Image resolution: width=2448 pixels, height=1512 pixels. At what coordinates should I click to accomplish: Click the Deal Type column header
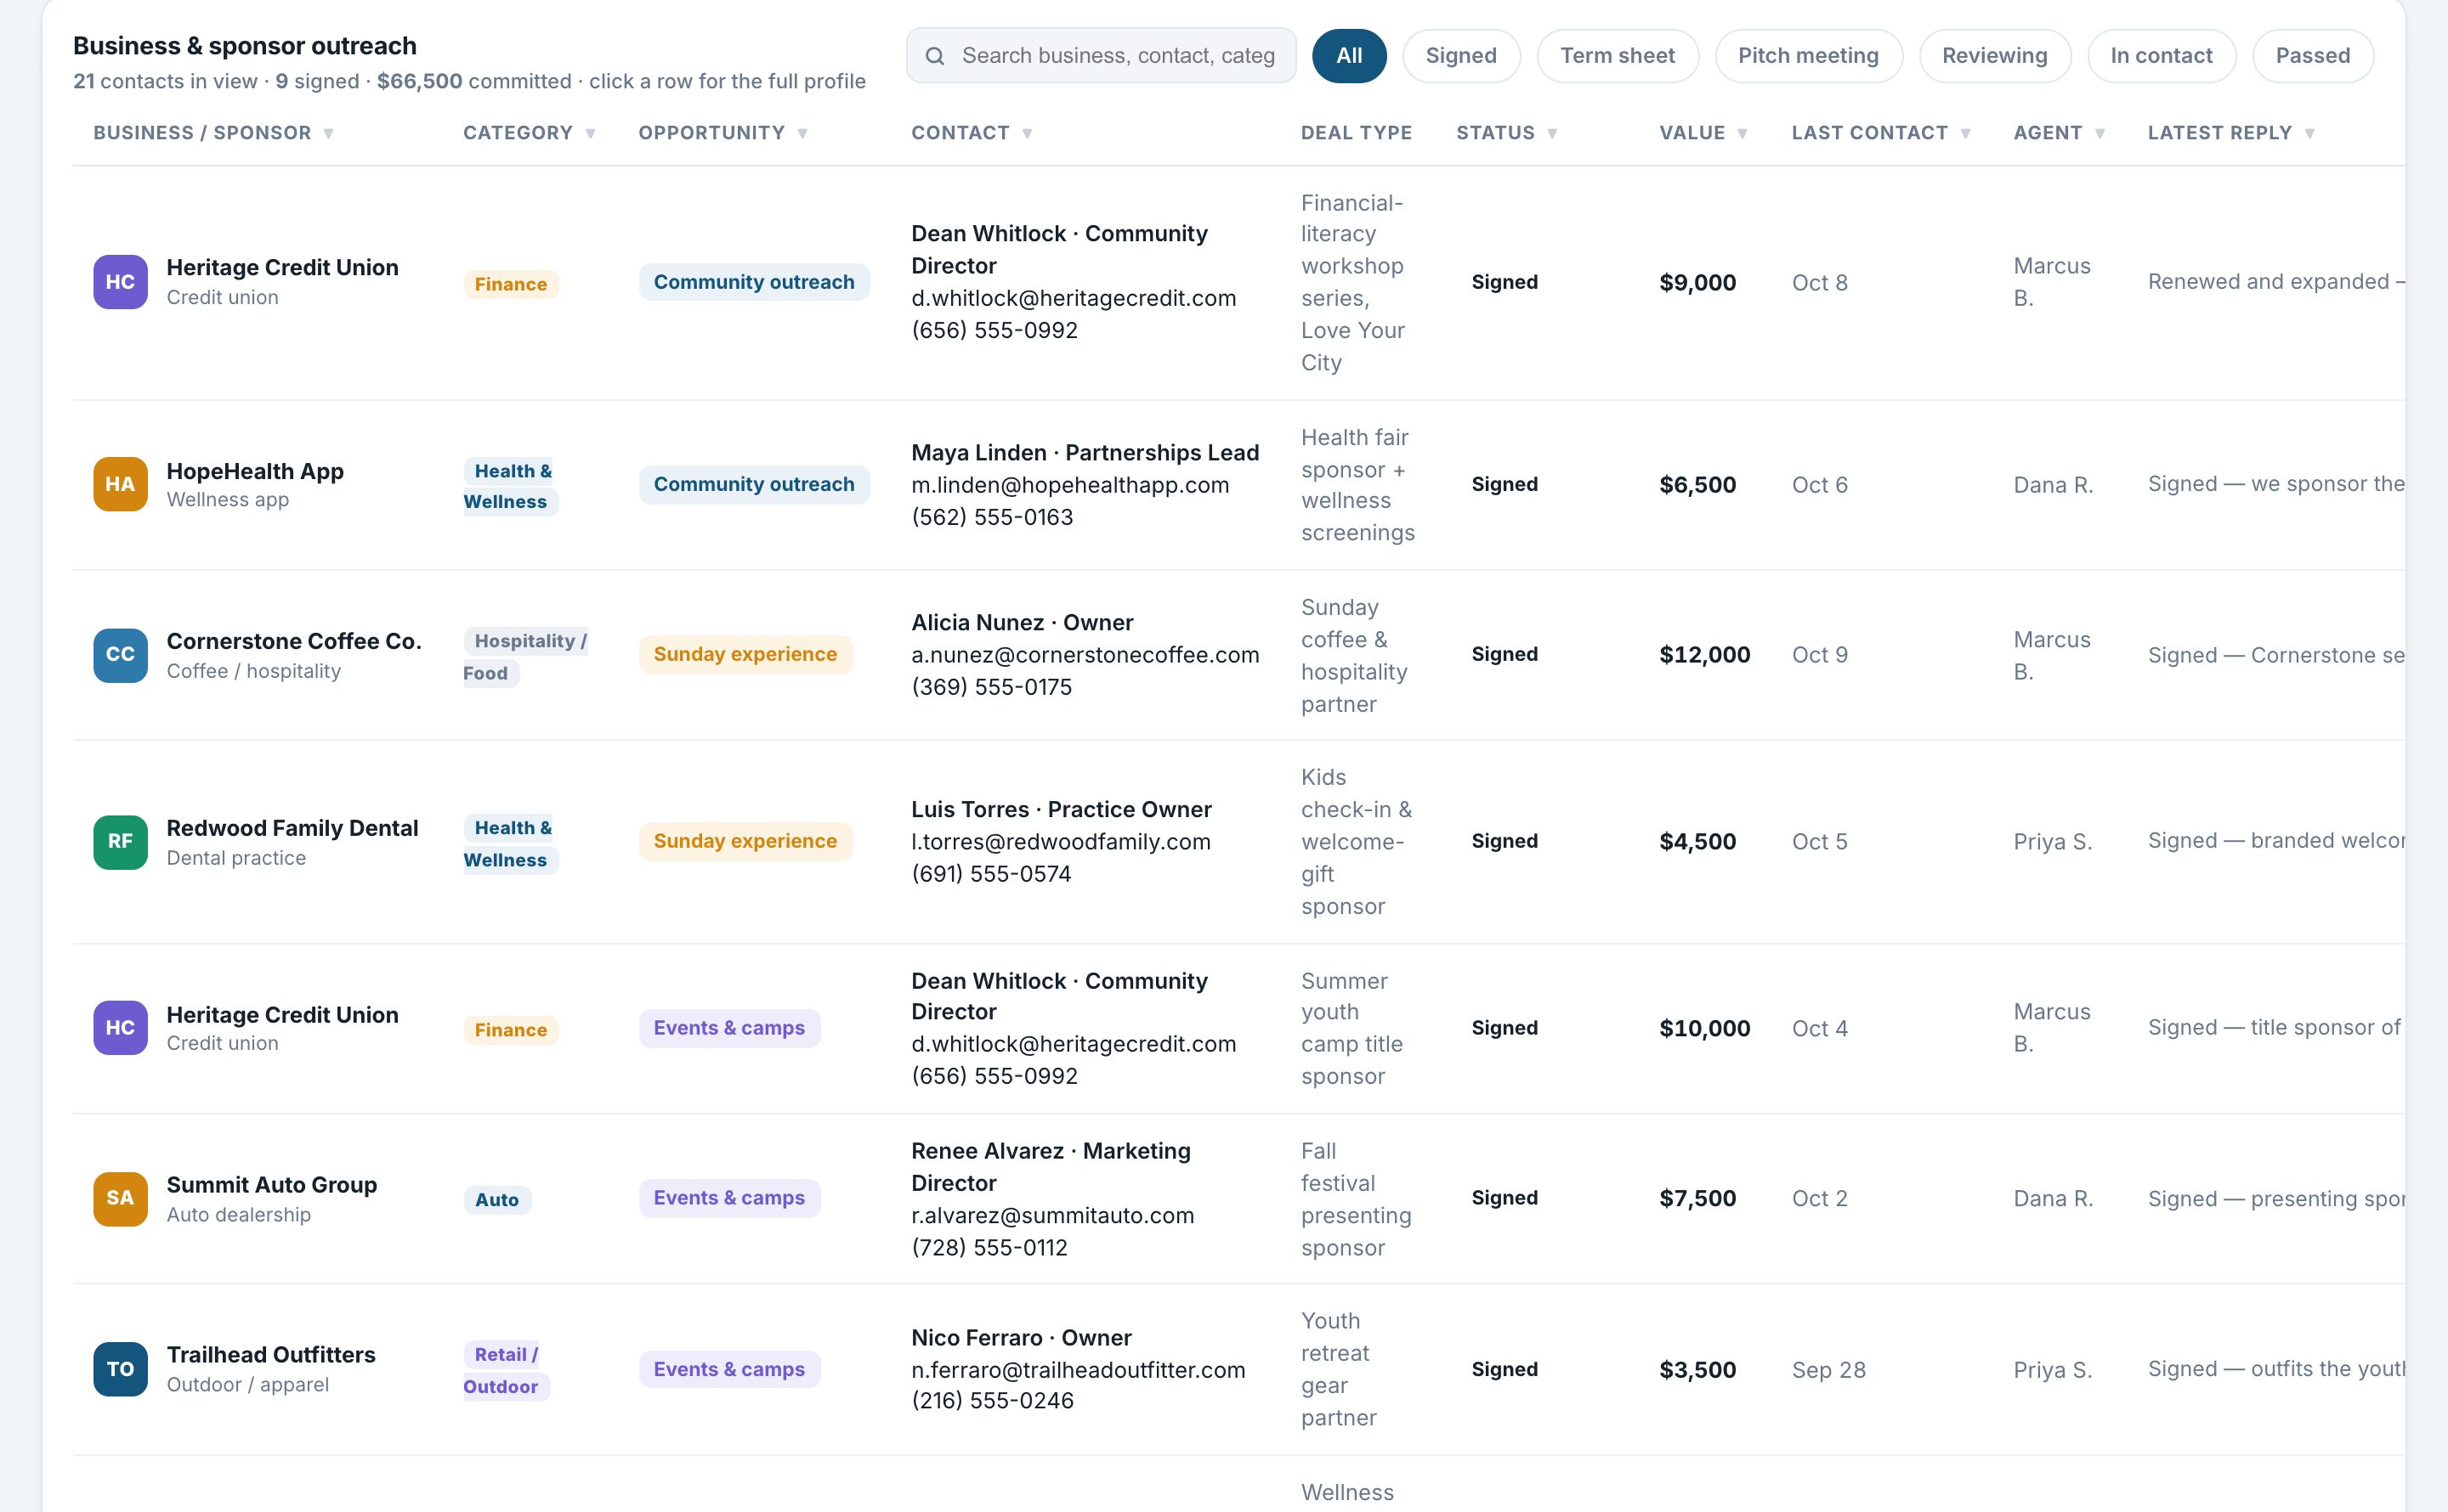click(1356, 133)
